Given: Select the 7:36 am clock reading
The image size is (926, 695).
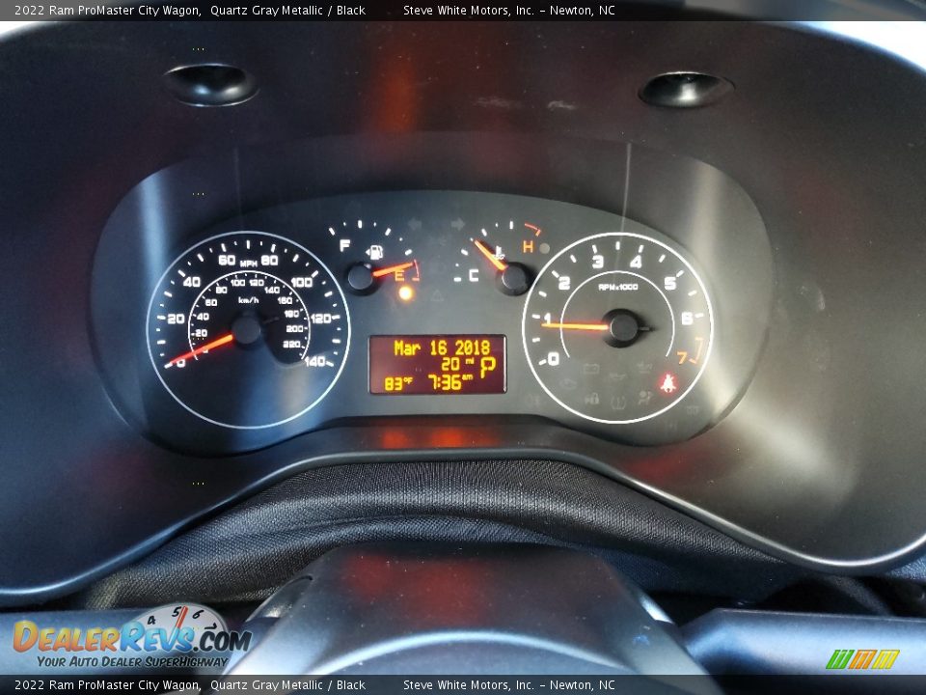Looking at the screenshot, I should (450, 382).
